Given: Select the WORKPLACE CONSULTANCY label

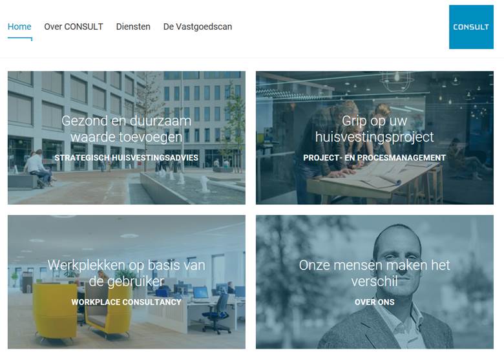Looking at the screenshot, I should pyautogui.click(x=126, y=302).
